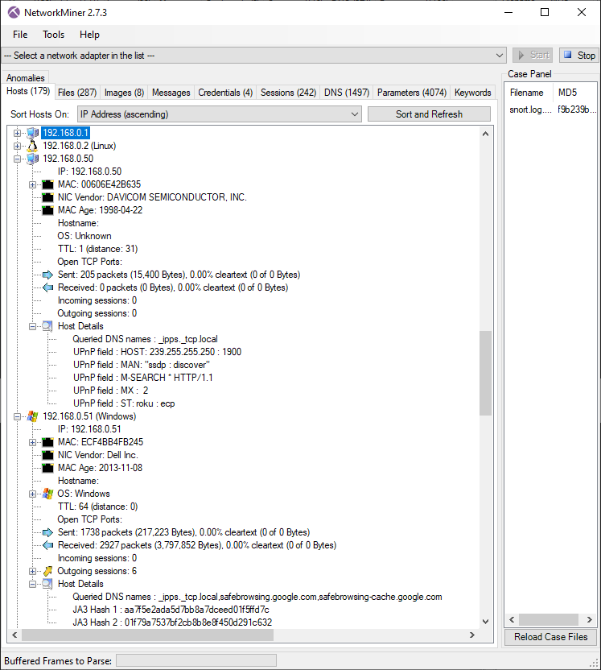Viewport: 601px width, 670px height.
Task: Switch to the Credentials (4) tab
Action: 225,93
